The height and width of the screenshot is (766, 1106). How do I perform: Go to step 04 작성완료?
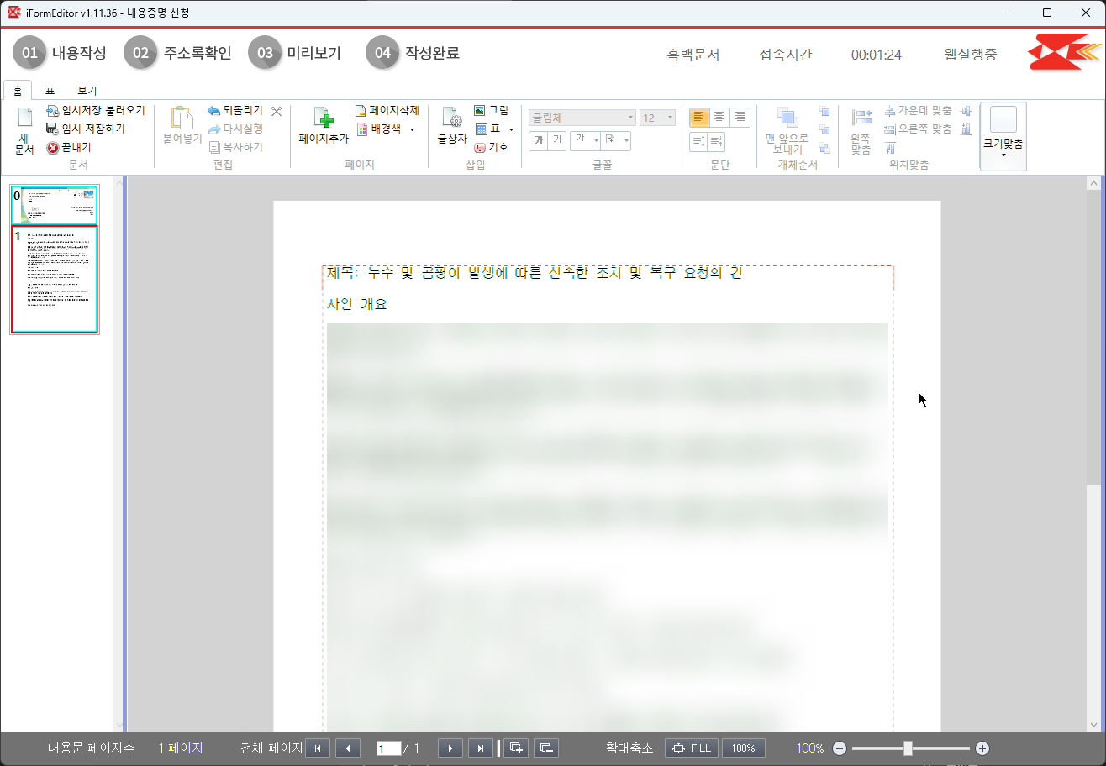(413, 53)
